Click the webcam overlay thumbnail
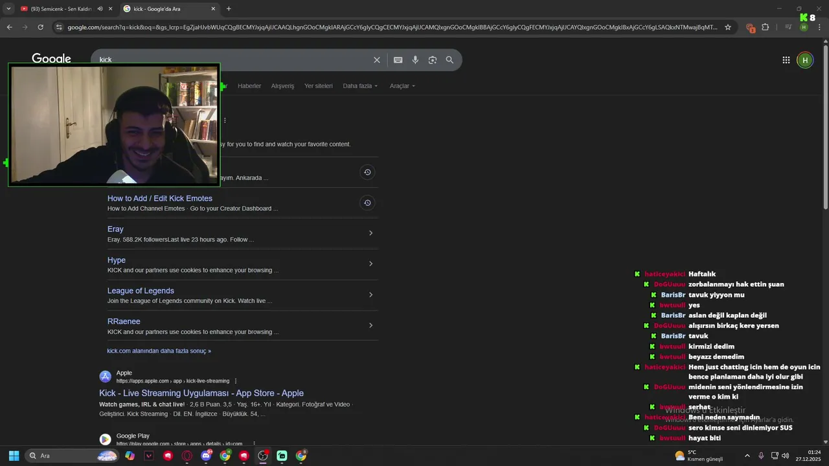This screenshot has width=829, height=466. click(x=114, y=124)
